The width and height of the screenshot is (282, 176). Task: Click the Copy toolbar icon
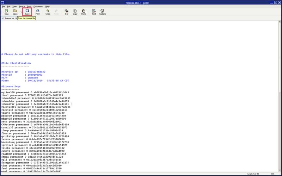click(75, 12)
